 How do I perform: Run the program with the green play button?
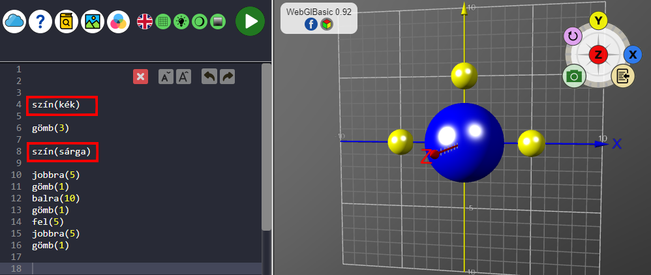(250, 22)
